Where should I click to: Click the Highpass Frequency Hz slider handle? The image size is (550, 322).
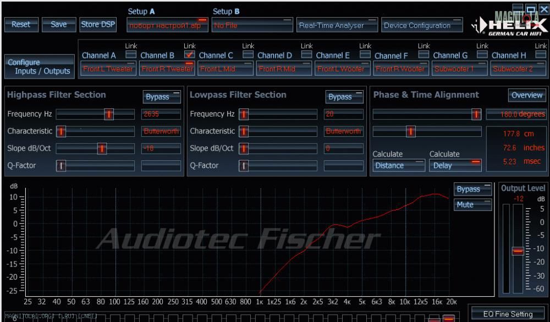[109, 114]
